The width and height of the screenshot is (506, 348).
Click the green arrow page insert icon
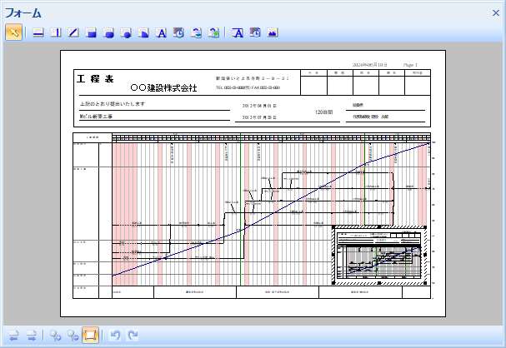click(214, 32)
